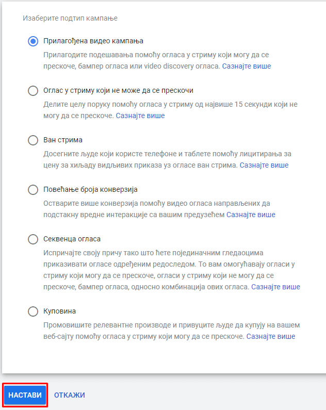
Task: Choose the Ван стрима radio option
Action: point(33,140)
